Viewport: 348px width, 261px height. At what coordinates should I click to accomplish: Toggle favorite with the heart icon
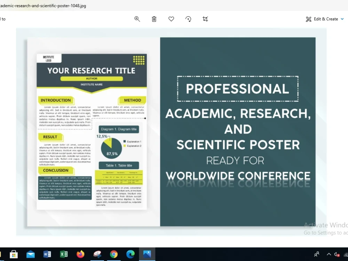point(171,19)
